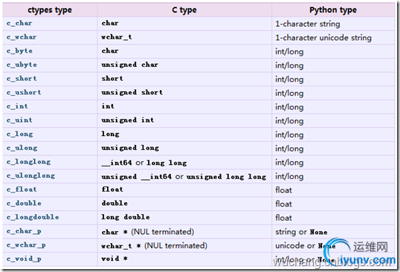The image size is (400, 272).
Task: Click the 'string or None' cell
Action: tap(301, 232)
